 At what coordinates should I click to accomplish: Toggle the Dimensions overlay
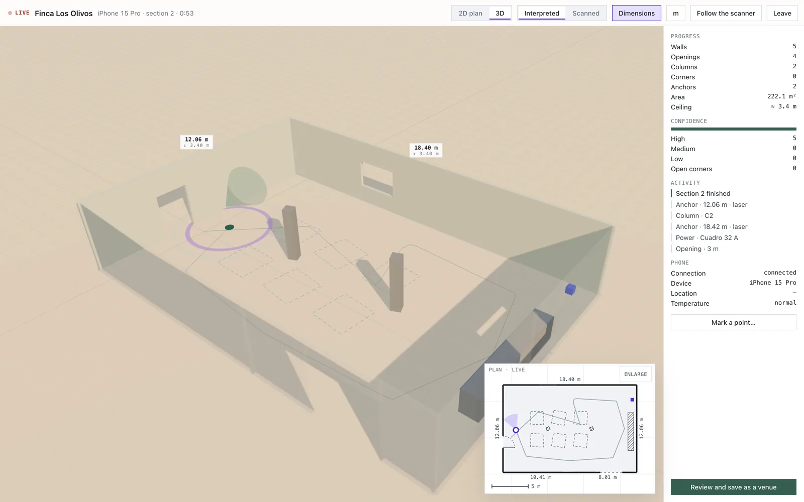tap(637, 13)
